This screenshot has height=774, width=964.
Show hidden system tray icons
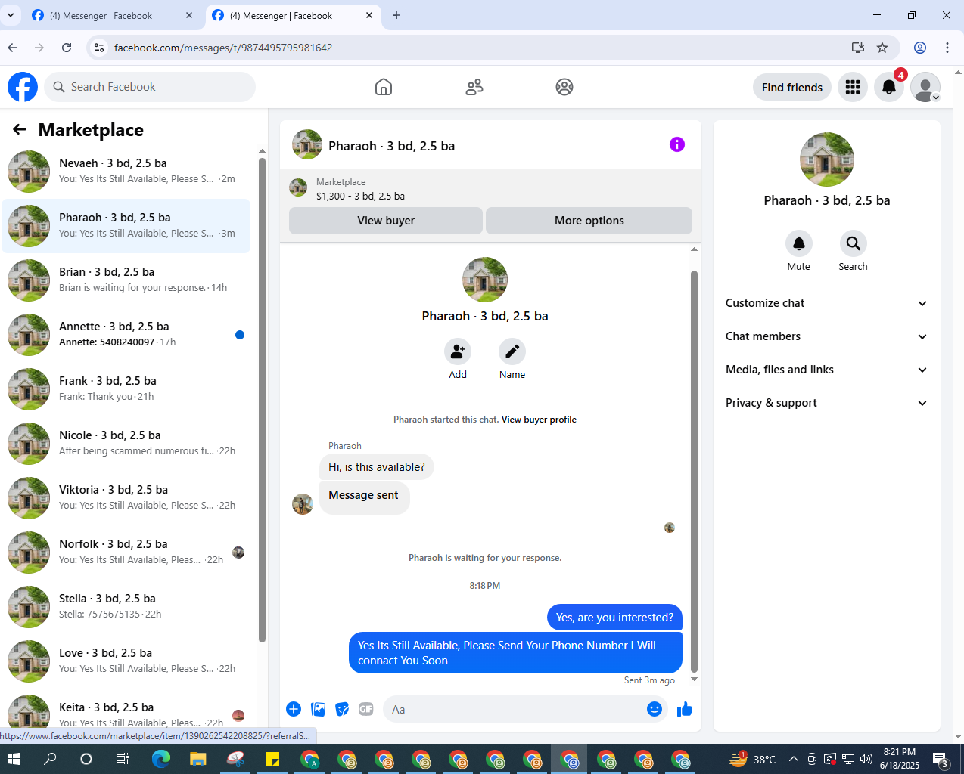click(x=793, y=759)
